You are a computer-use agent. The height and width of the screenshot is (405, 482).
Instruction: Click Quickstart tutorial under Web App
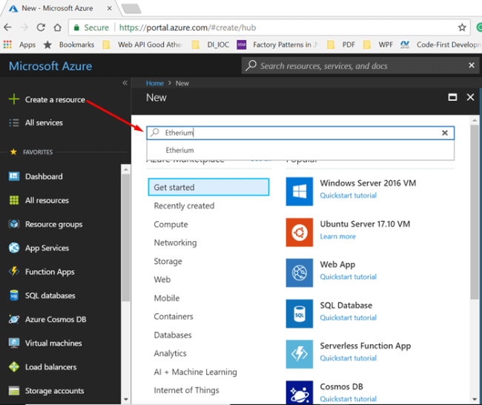348,277
